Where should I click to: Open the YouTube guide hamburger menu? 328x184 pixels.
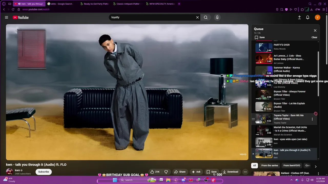[x=6, y=17]
